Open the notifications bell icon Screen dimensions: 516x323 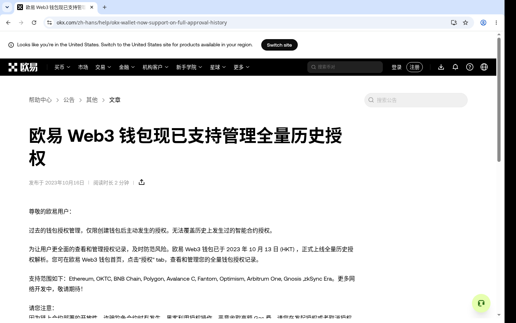tap(455, 67)
